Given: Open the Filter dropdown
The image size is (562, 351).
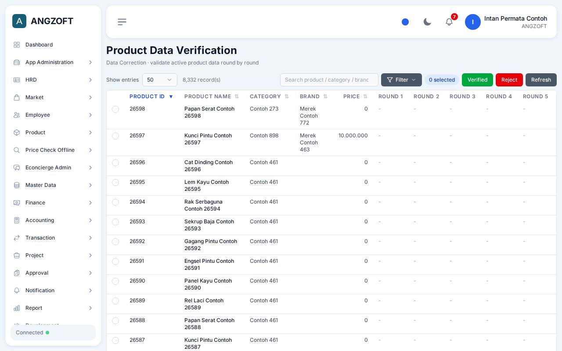Looking at the screenshot, I should pos(401,80).
